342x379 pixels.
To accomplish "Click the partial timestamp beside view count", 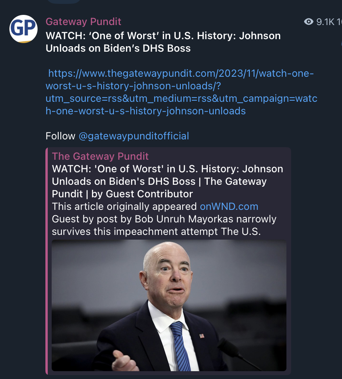I will point(339,22).
